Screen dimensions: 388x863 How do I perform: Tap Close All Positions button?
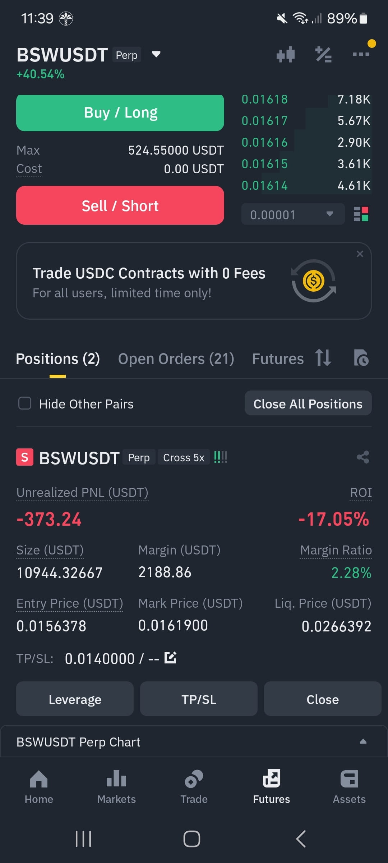[x=308, y=403]
